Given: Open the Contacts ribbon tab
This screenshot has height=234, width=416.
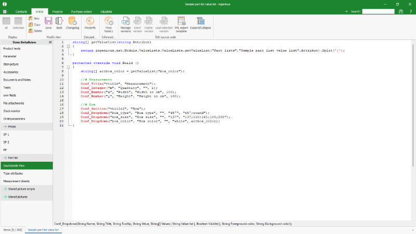Looking at the screenshot, I should (21, 11).
